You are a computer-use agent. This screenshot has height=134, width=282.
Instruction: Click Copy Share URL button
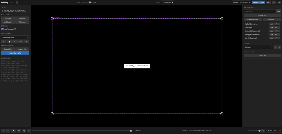pos(15,53)
